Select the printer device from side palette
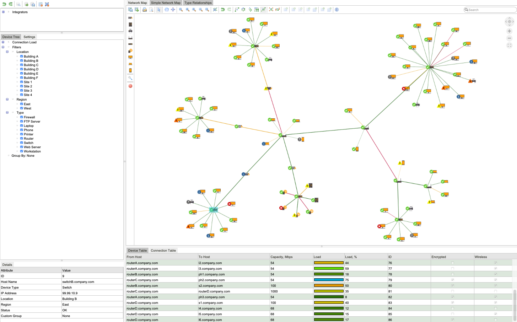Viewport: 517px width, 322px height. (x=130, y=31)
